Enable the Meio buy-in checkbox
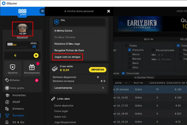 [x=130, y=63]
